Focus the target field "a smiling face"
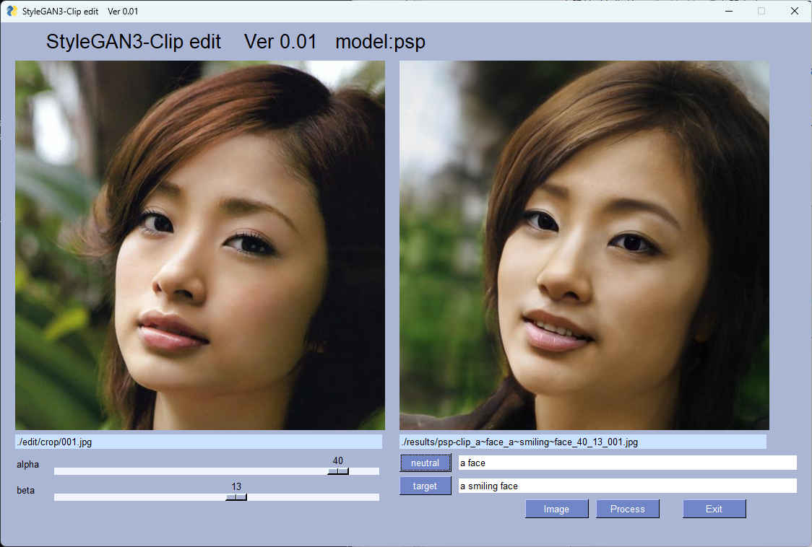 pos(627,486)
